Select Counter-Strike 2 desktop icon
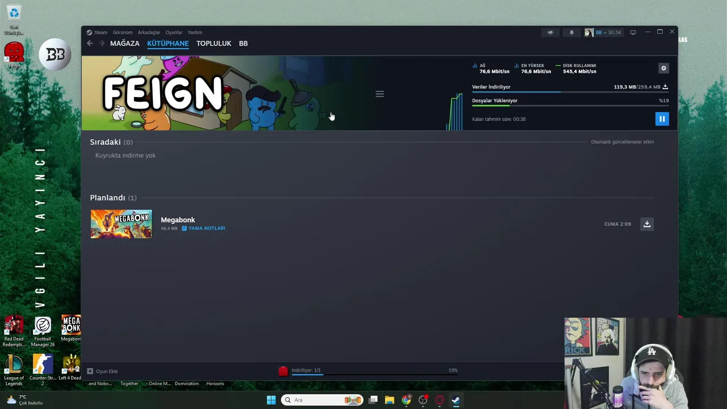This screenshot has width=727, height=409. click(43, 370)
